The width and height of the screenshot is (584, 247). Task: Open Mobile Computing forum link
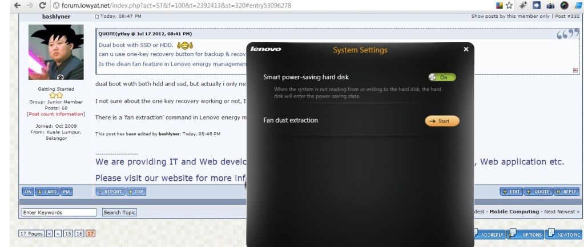click(x=514, y=212)
